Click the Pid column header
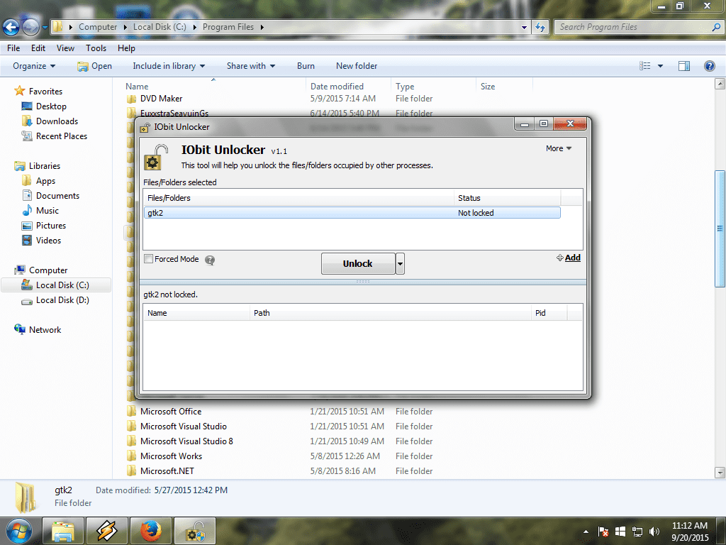Viewport: 726px width, 545px height. click(x=549, y=313)
